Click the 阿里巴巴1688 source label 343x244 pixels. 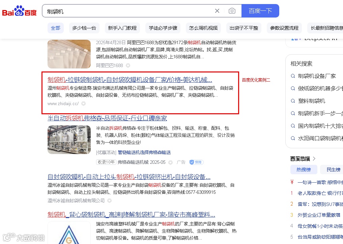coord(110,65)
